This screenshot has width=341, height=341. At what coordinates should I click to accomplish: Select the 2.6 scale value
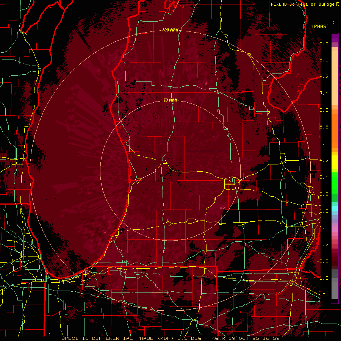point(324,194)
